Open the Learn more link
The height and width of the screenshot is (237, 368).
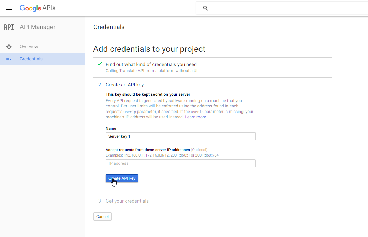195,117
